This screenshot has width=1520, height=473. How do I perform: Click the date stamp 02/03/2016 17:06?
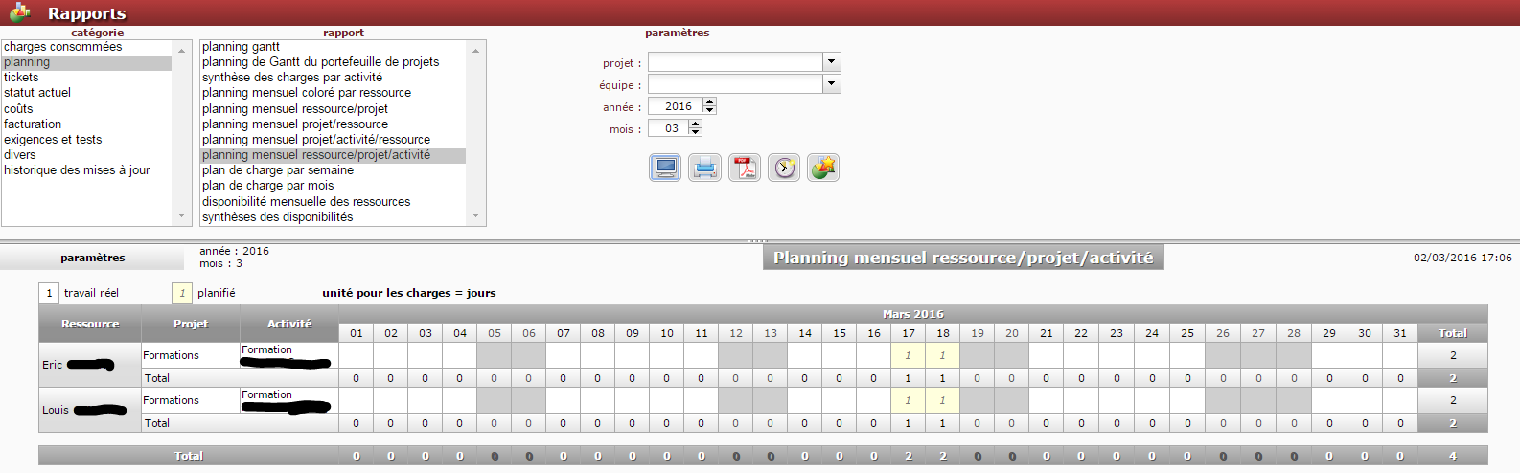coord(1462,258)
